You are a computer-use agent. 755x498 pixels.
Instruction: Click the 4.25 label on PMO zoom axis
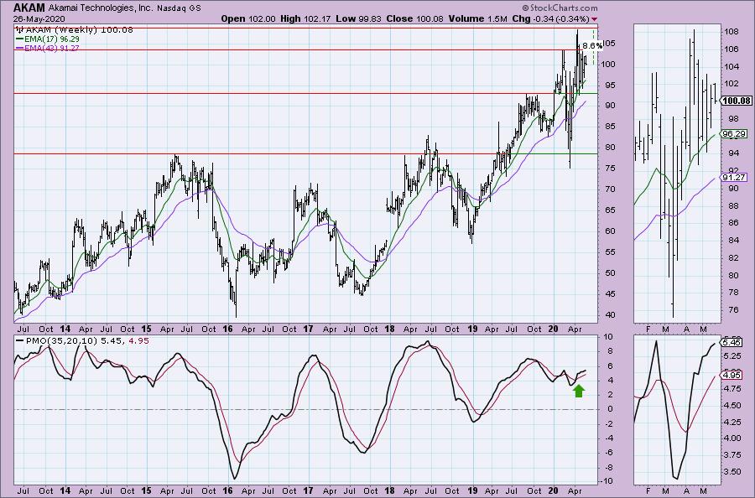[x=732, y=422]
